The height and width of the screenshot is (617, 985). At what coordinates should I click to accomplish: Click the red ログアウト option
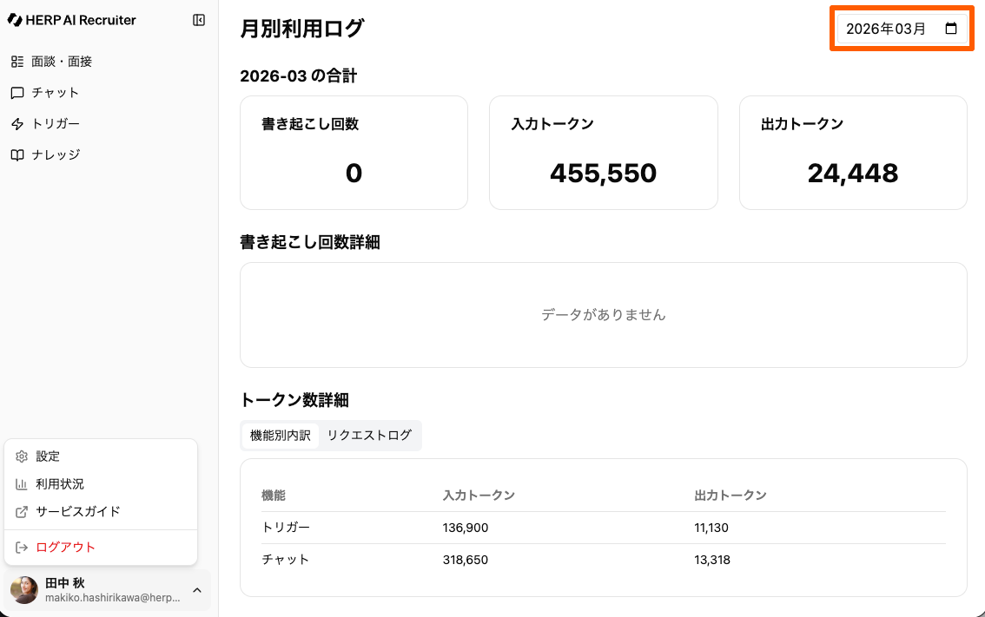tap(66, 548)
